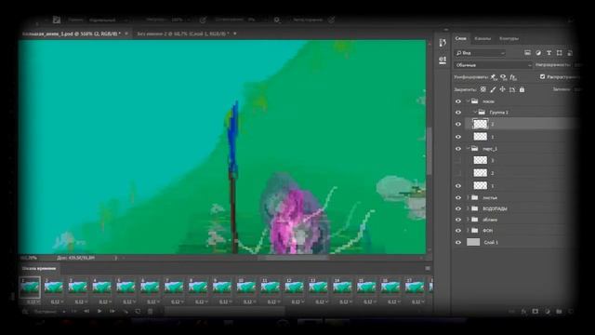The width and height of the screenshot is (595, 335).
Task: Expand the фон group
Action: [x=468, y=231]
